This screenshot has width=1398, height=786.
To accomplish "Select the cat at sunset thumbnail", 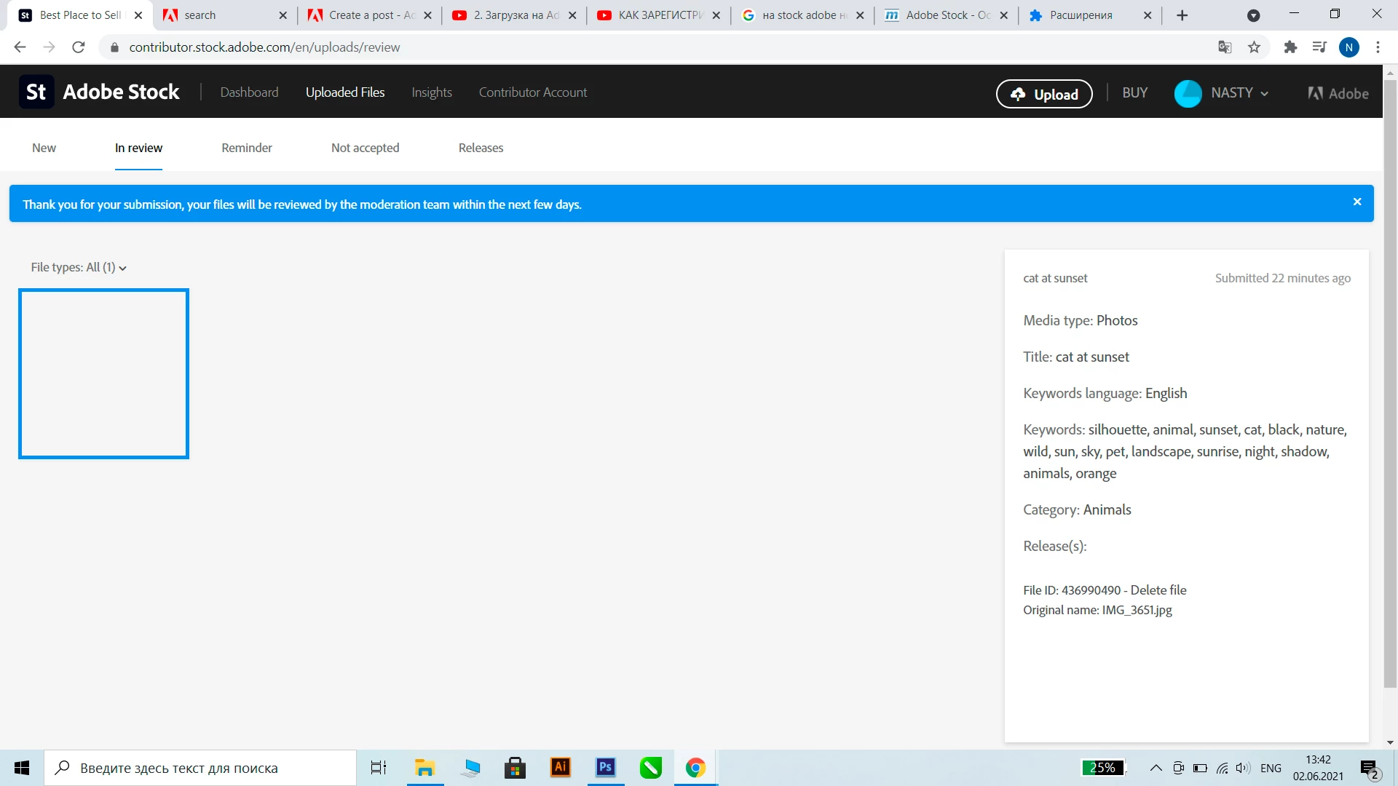I will click(x=103, y=373).
